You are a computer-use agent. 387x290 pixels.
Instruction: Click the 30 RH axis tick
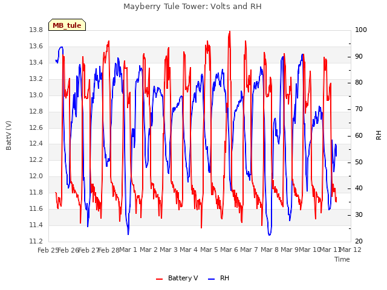359,215
